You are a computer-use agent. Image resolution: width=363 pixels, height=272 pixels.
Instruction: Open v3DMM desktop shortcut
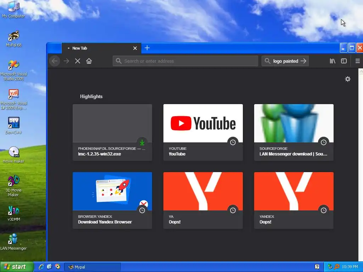pos(14,213)
